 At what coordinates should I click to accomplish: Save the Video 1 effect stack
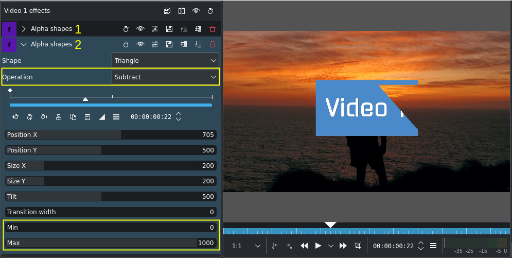(x=167, y=11)
